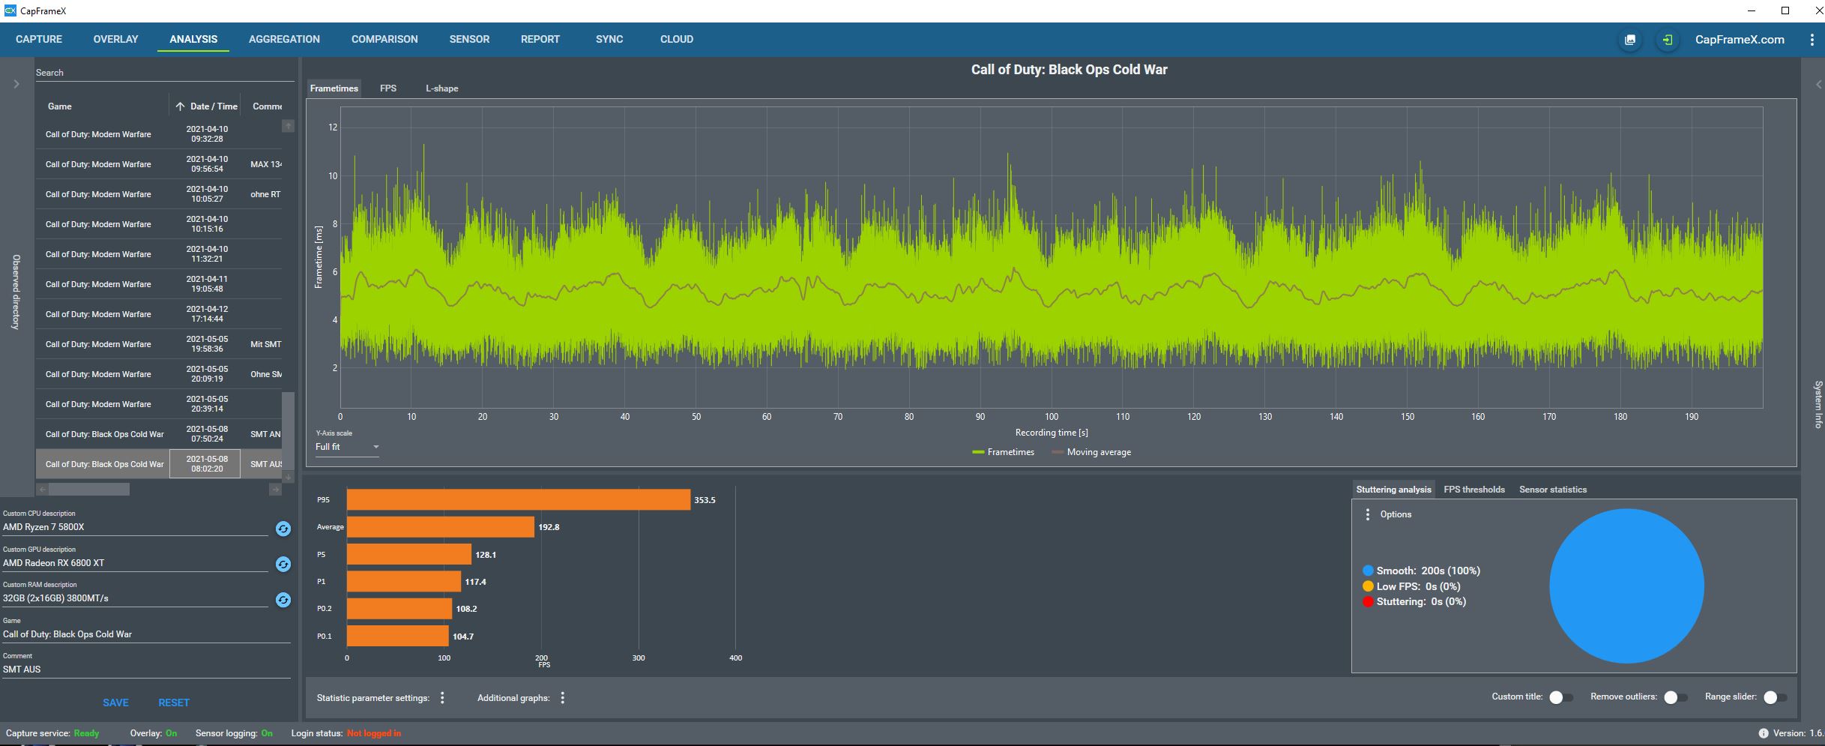
Task: Click the Custom GPU description field
Action: tap(135, 563)
